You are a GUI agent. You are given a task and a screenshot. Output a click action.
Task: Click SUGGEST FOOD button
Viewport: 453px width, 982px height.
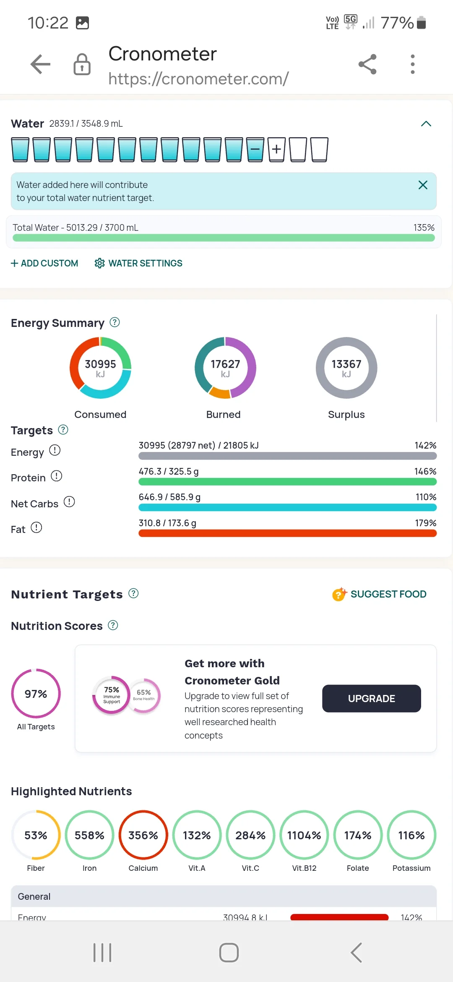(x=380, y=594)
